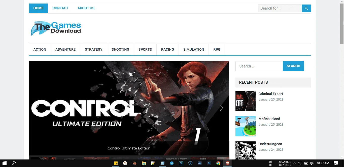The image size is (344, 167).
Task: Click The Games Download logo
Action: (56, 28)
